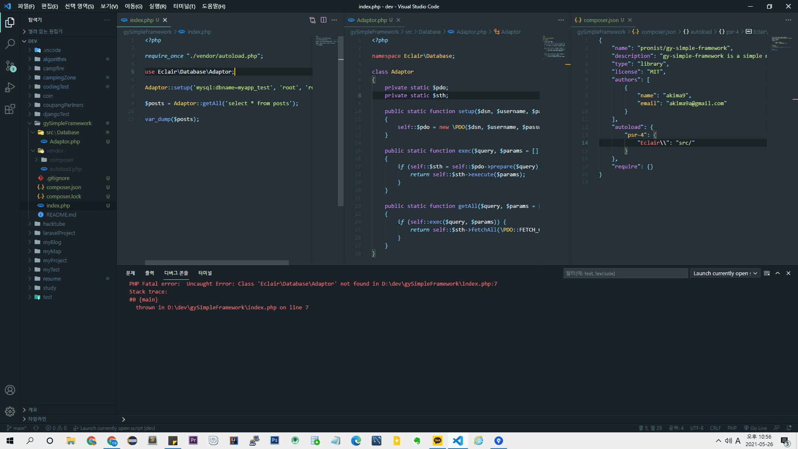Click Accounts icon in activity bar
This screenshot has width=798, height=449.
[x=10, y=390]
